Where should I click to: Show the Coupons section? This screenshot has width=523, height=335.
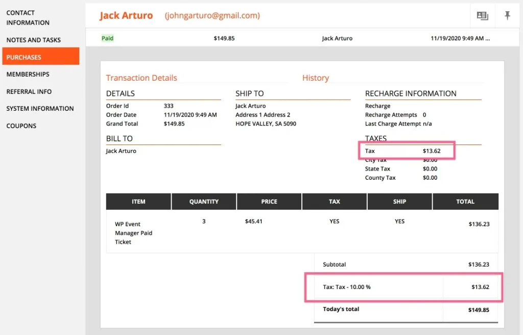pyautogui.click(x=21, y=126)
